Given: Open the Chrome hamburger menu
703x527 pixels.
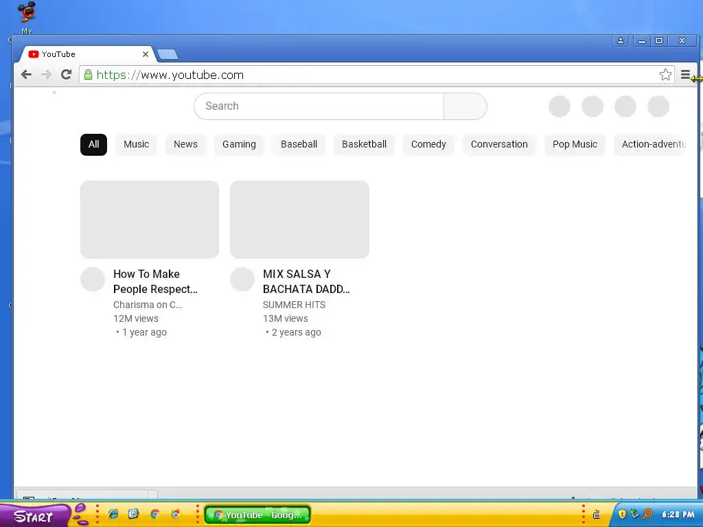Looking at the screenshot, I should click(685, 74).
